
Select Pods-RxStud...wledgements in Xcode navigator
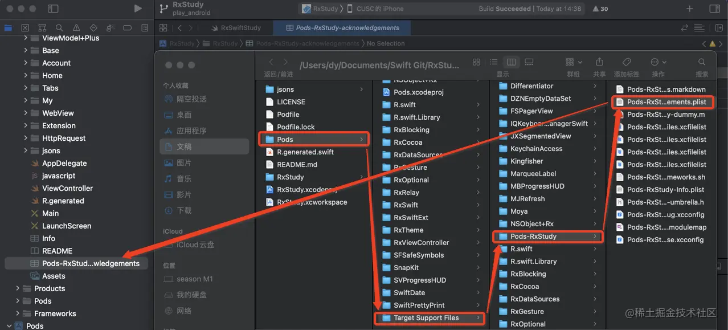point(76,263)
